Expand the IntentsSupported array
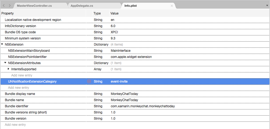The height and width of the screenshot is (129, 270). click(x=9, y=69)
